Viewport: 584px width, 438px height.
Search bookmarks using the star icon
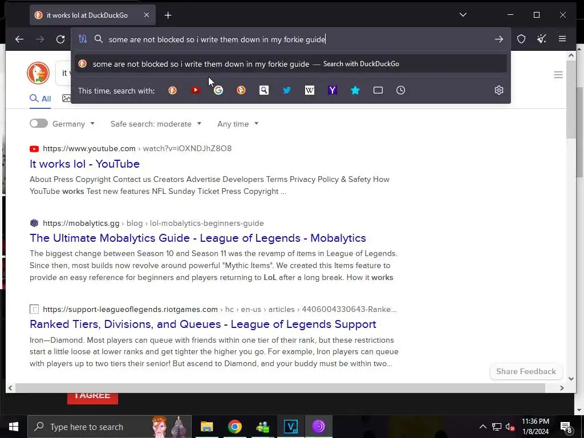(355, 90)
